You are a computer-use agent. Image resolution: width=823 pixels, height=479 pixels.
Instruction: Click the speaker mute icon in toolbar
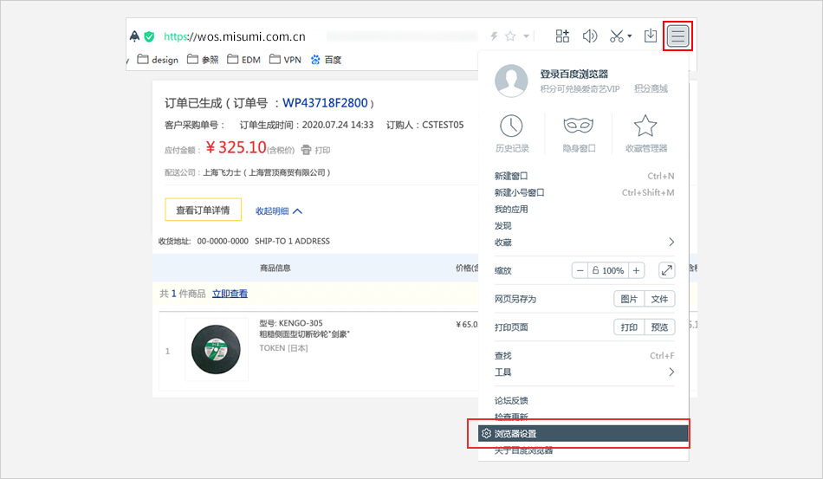tap(590, 36)
